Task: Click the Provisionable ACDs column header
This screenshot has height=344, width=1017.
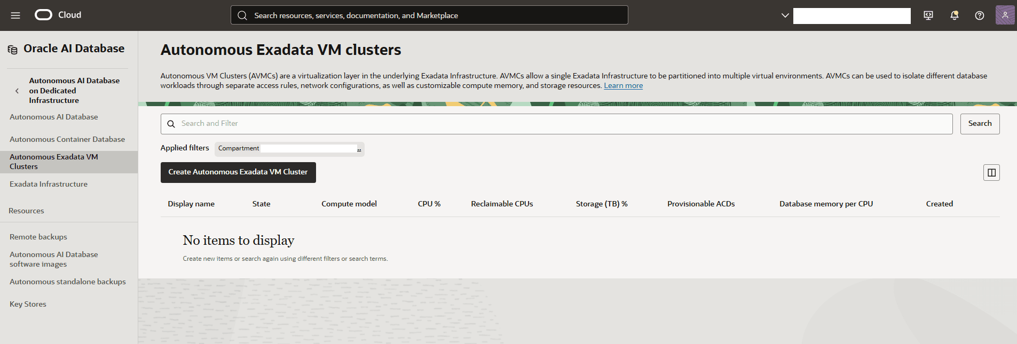Action: [701, 204]
